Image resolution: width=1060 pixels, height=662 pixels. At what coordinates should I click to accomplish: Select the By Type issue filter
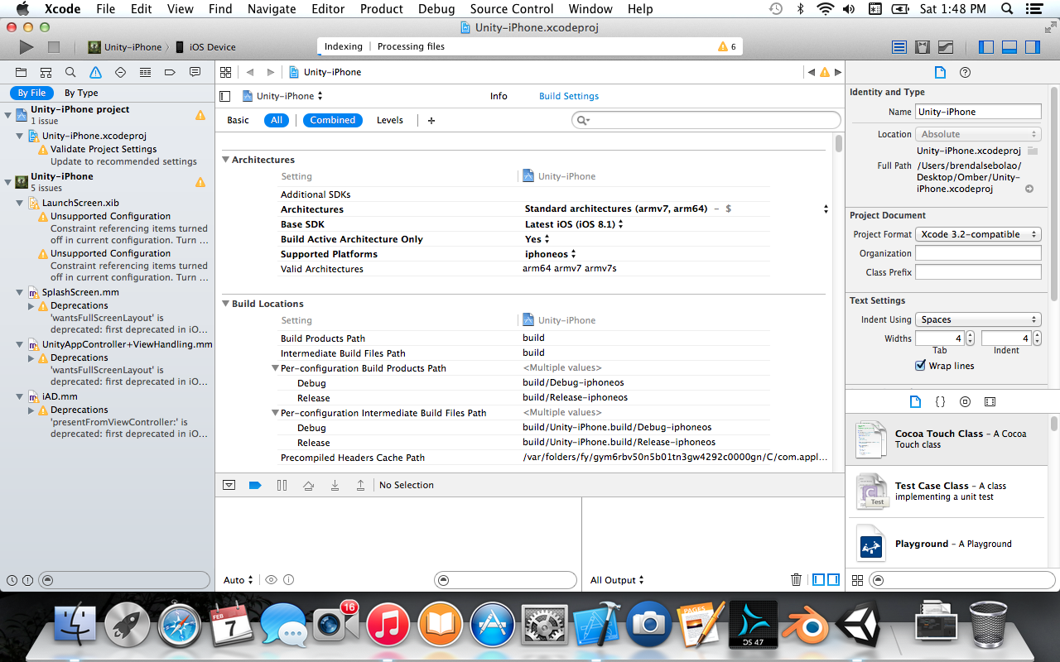click(x=81, y=94)
